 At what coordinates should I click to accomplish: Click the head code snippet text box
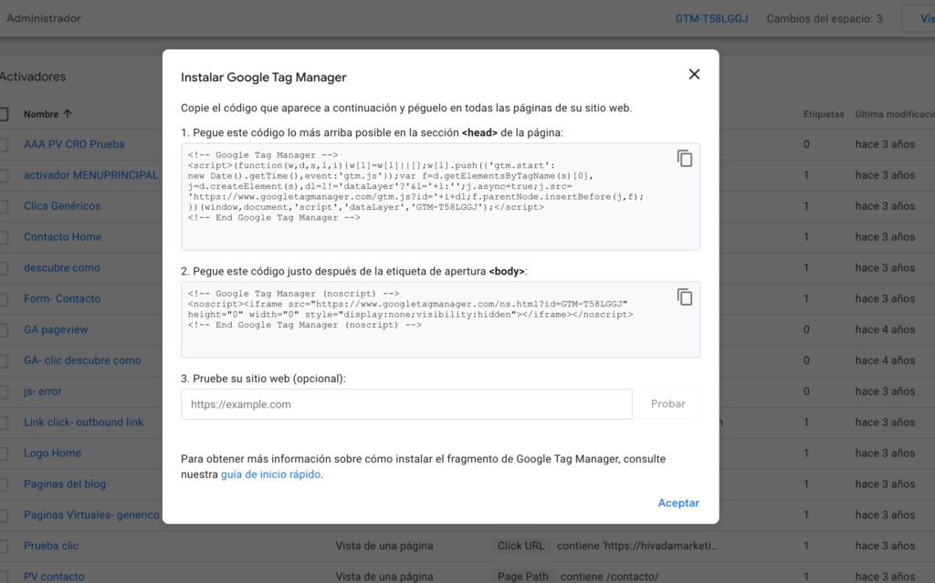pos(440,197)
